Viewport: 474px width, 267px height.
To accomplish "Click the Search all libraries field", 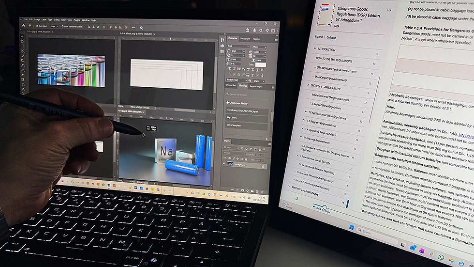I will pyautogui.click(x=247, y=94).
